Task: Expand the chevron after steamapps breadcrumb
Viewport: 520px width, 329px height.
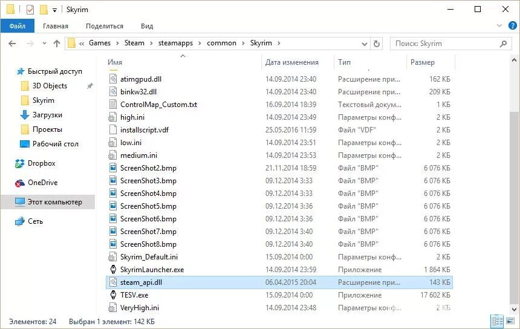Action: tap(200, 43)
